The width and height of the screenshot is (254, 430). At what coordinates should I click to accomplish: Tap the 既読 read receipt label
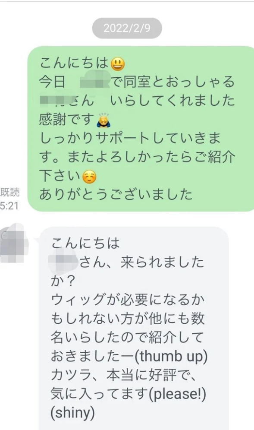click(x=10, y=193)
